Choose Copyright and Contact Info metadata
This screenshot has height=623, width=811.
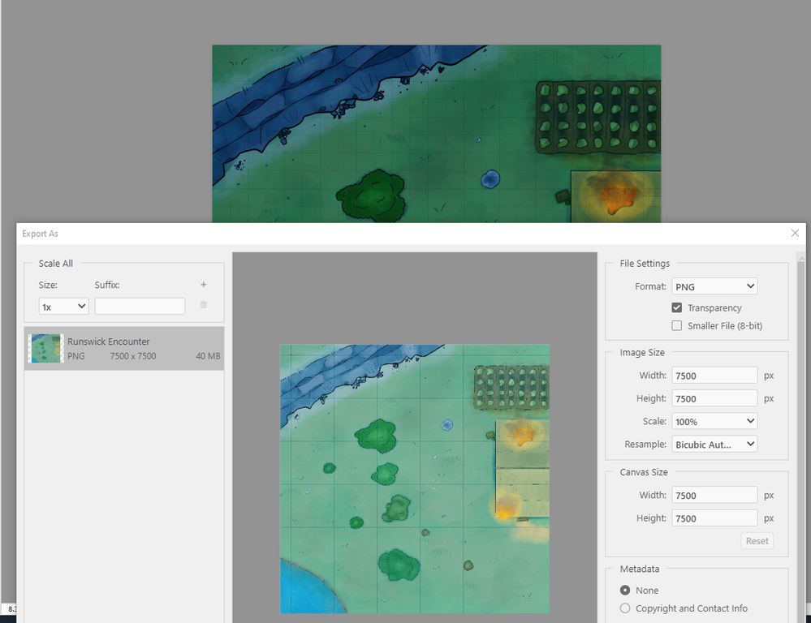coord(625,608)
